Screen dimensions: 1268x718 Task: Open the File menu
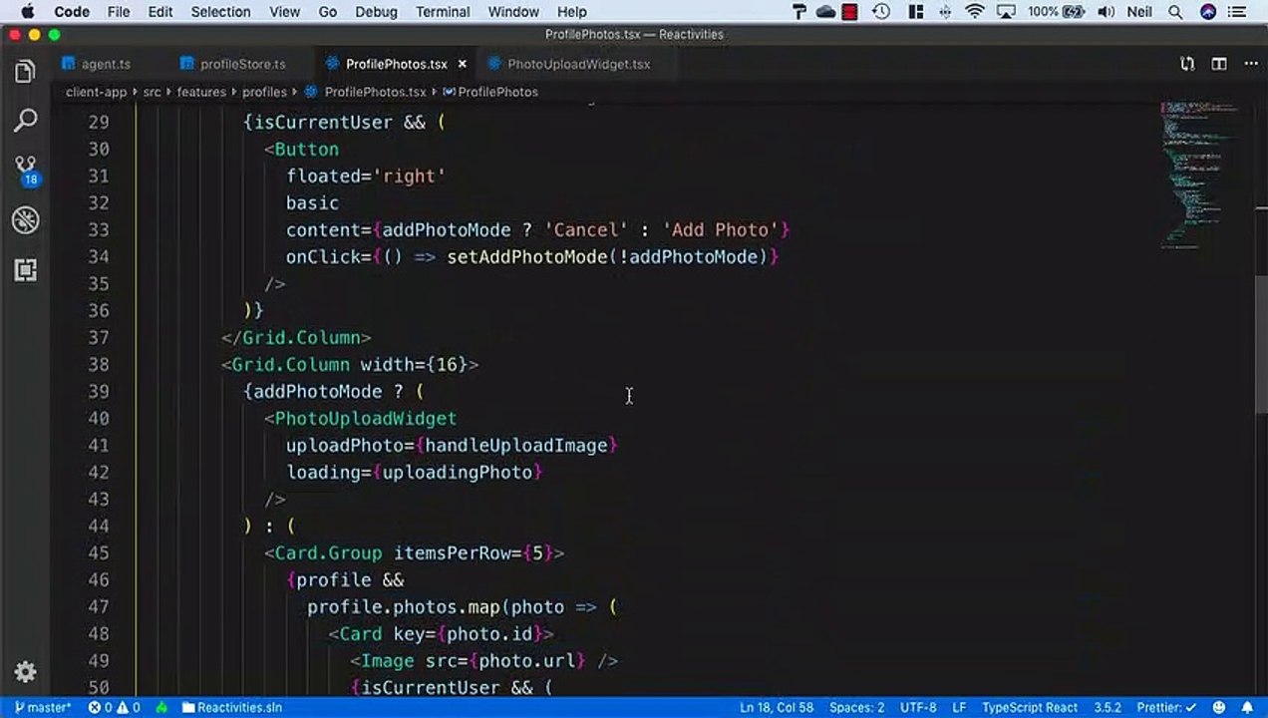(119, 12)
